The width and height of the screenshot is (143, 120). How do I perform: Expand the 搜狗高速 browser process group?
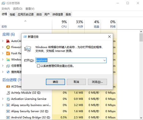click(3, 72)
